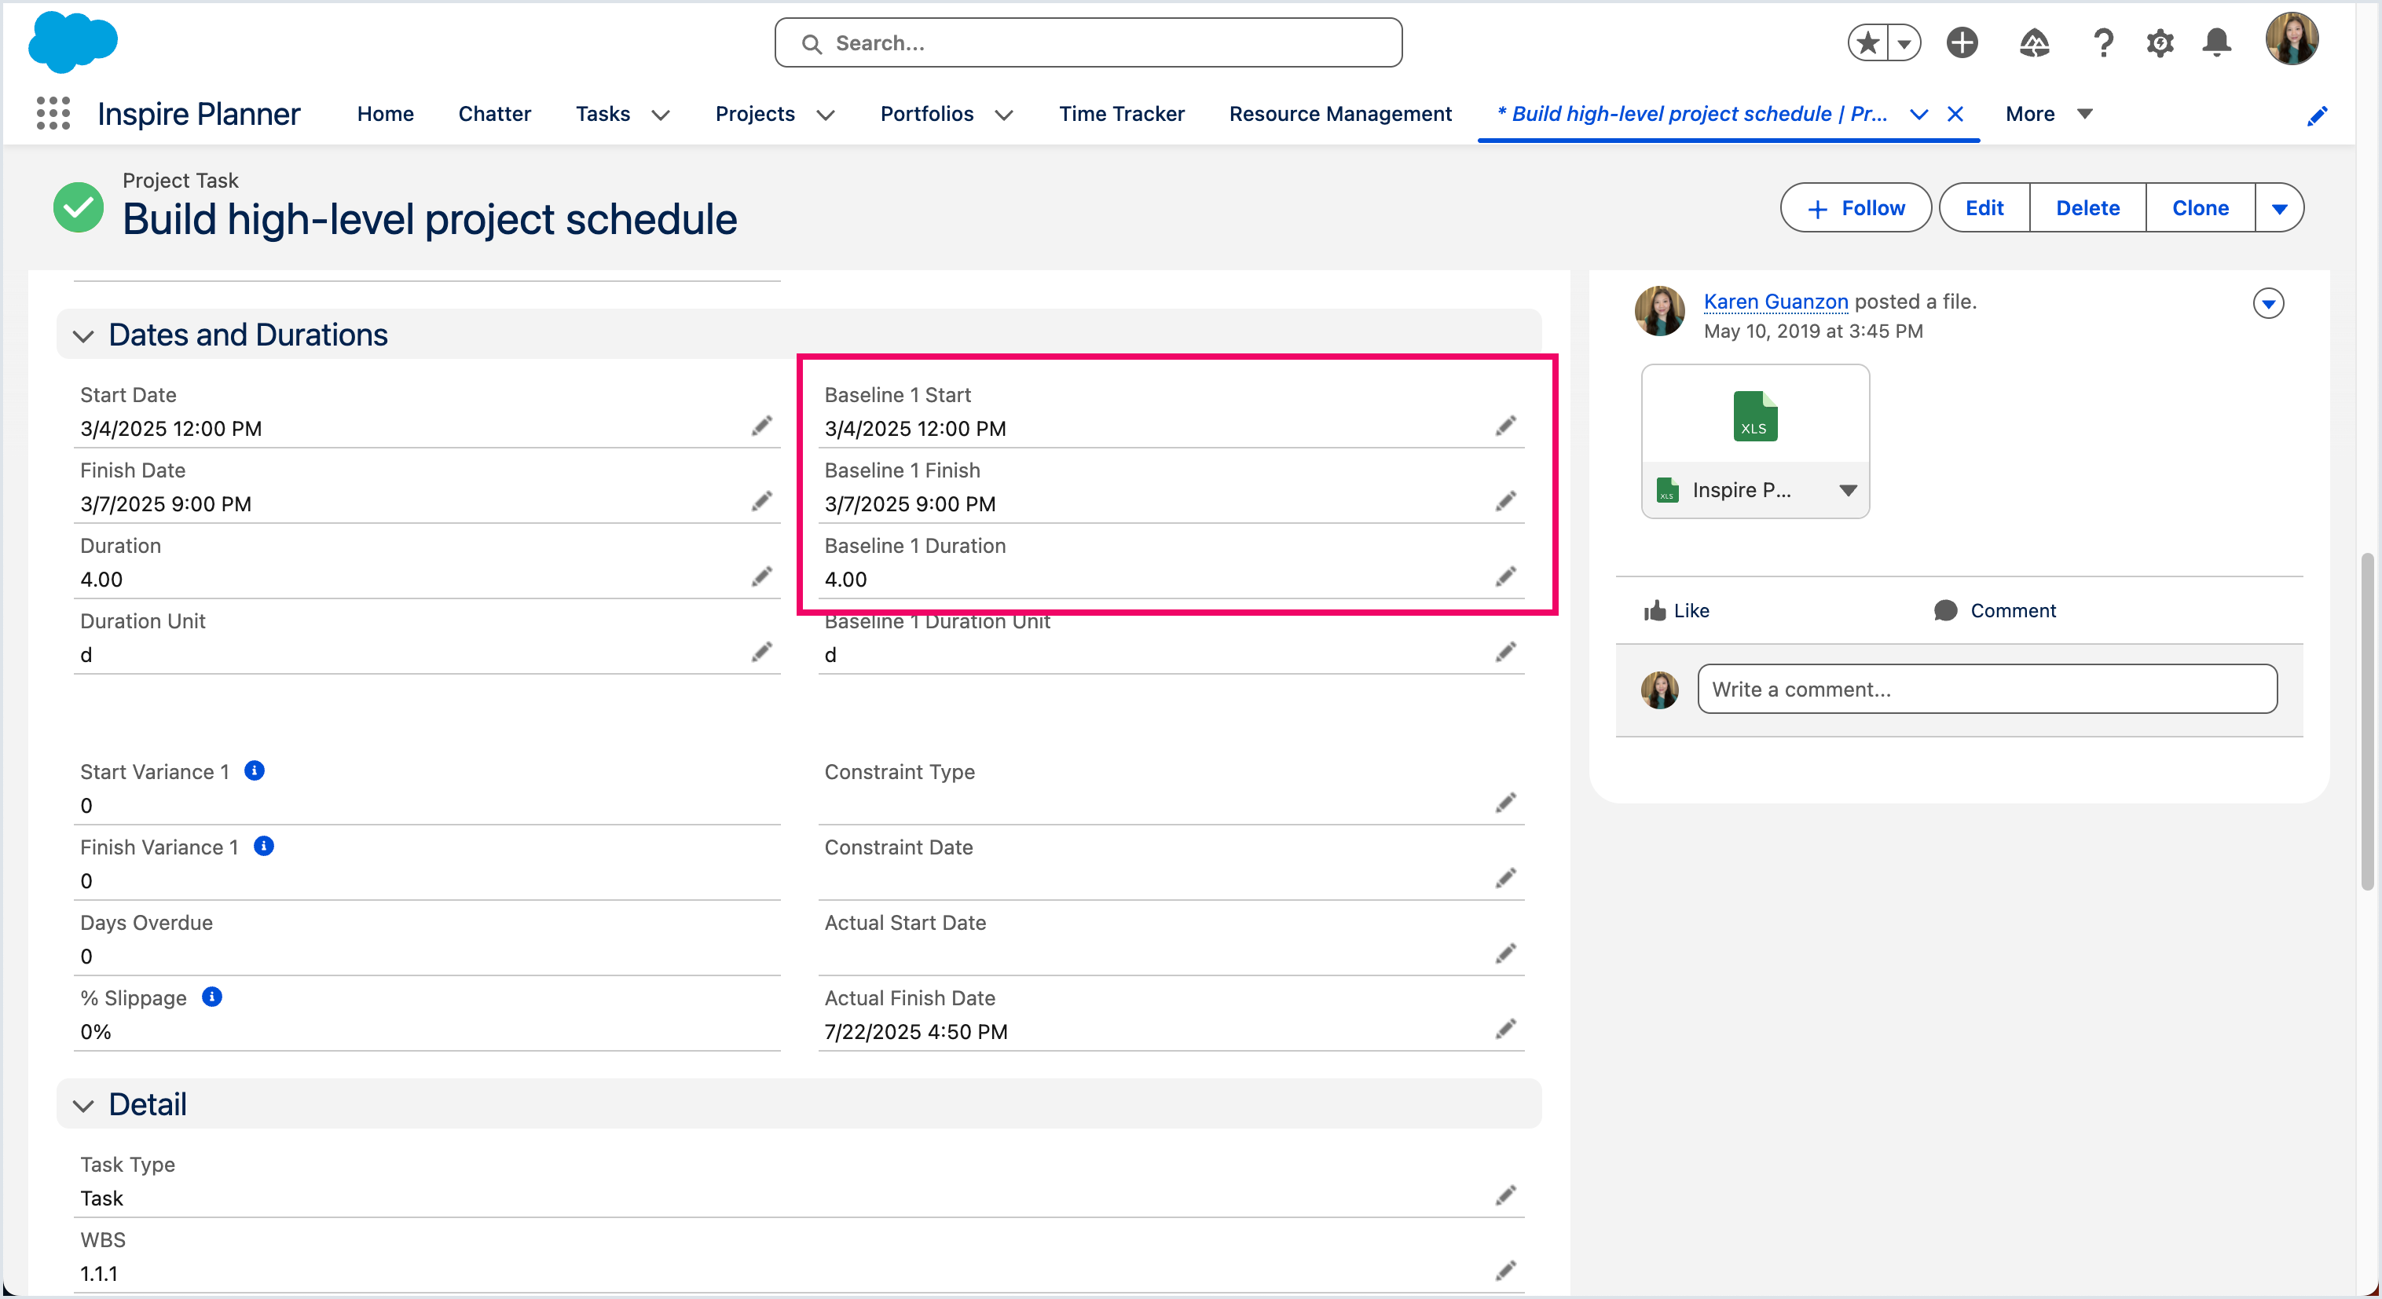Edit the Baseline 1 Finish pencil
Screen dimensions: 2382x1299
(1505, 501)
